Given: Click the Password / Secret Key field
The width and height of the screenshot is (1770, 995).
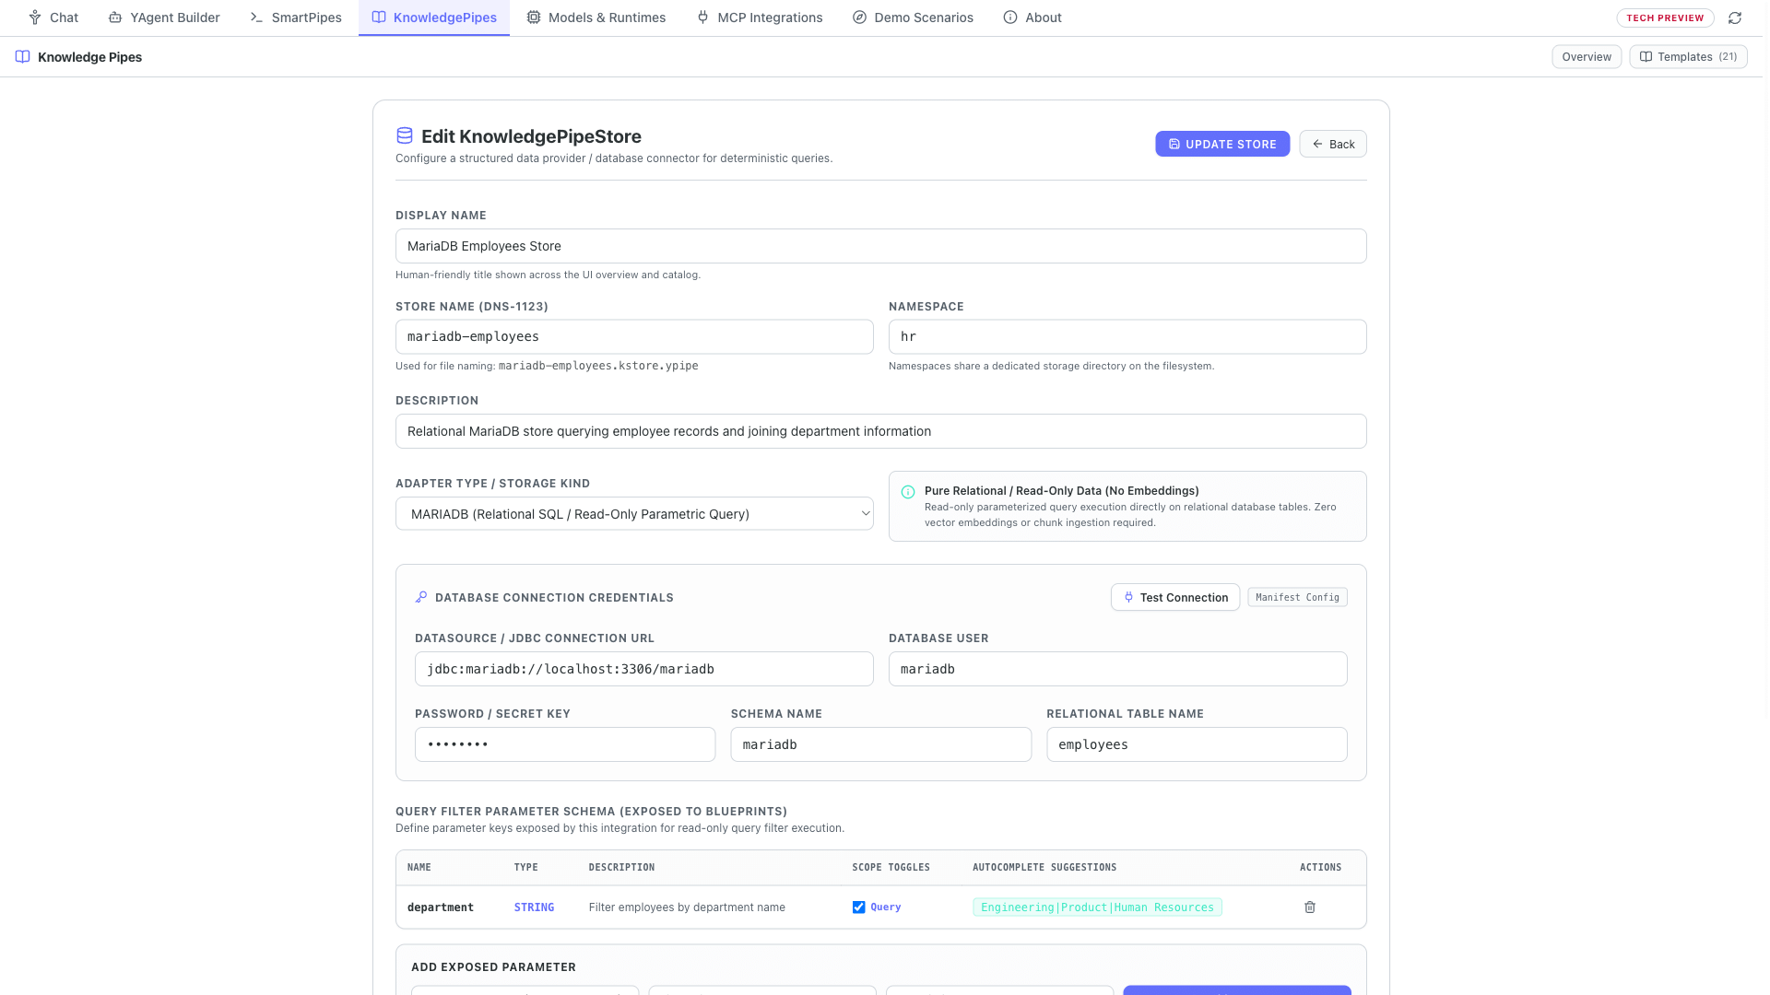Looking at the screenshot, I should coord(565,744).
